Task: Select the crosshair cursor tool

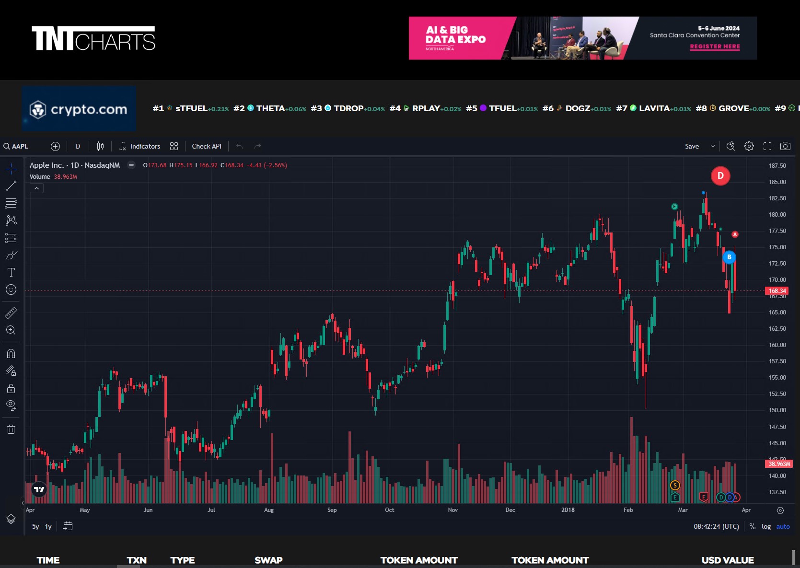Action: point(11,169)
